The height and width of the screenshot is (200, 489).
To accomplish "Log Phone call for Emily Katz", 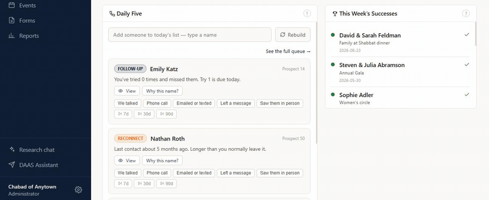I will [157, 104].
